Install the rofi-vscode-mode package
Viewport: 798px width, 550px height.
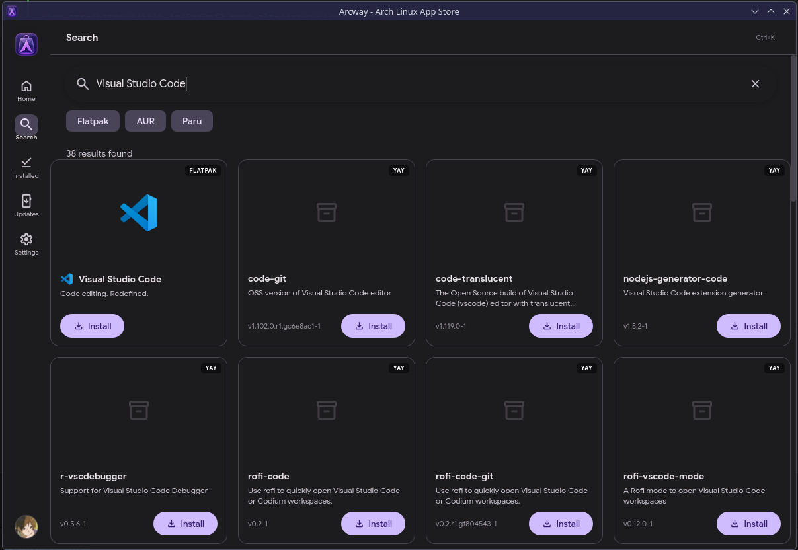tap(748, 524)
